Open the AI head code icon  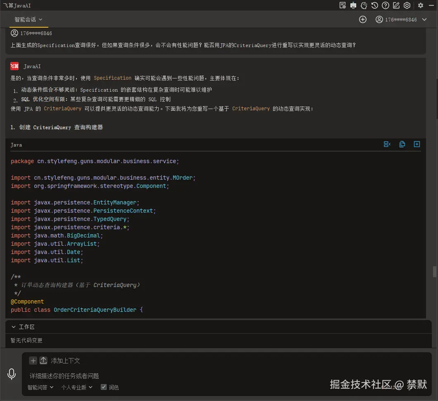(x=364, y=5)
